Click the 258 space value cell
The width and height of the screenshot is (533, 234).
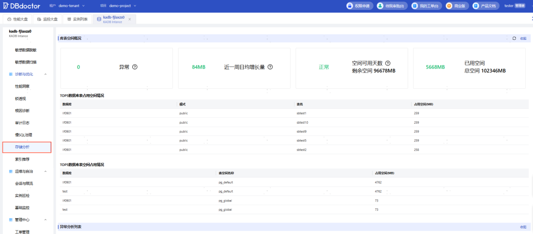click(417, 150)
